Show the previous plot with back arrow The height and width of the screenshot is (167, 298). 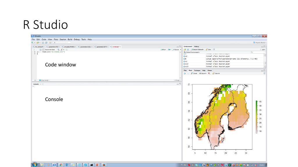tap(185, 73)
